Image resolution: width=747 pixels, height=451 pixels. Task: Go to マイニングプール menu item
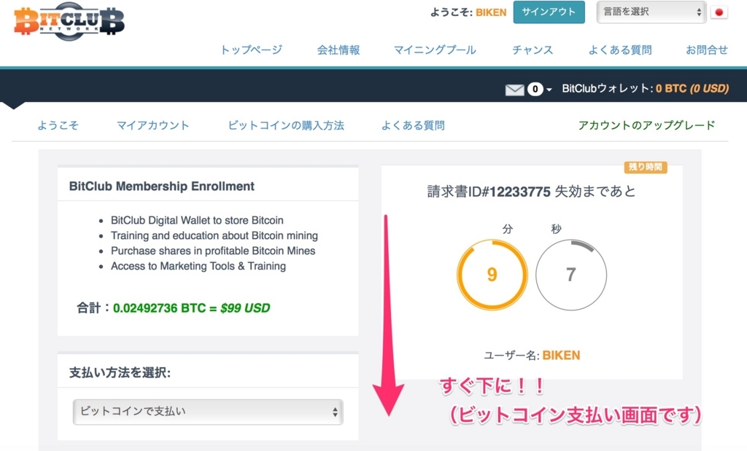[435, 50]
